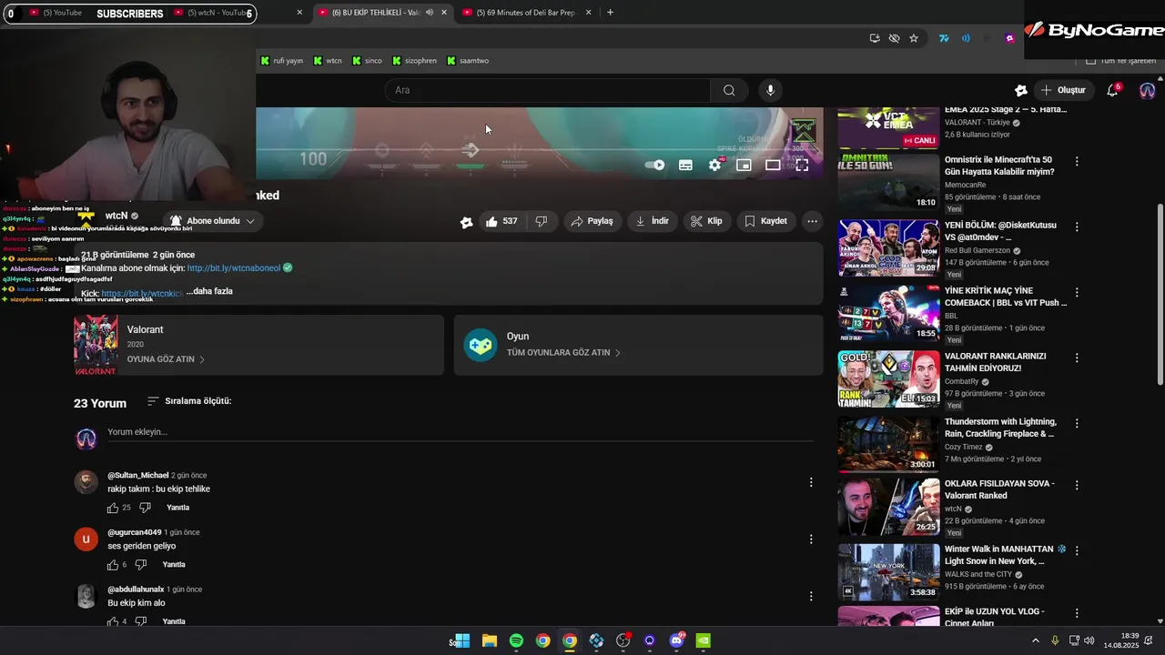Open NVIDIA app from taskbar
Viewport: 1165px width, 655px height.
click(x=703, y=640)
